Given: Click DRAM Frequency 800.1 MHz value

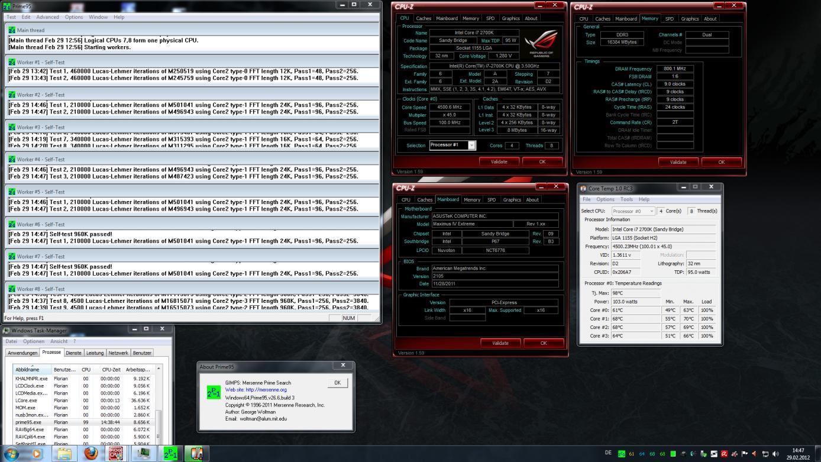Looking at the screenshot, I should 674,69.
